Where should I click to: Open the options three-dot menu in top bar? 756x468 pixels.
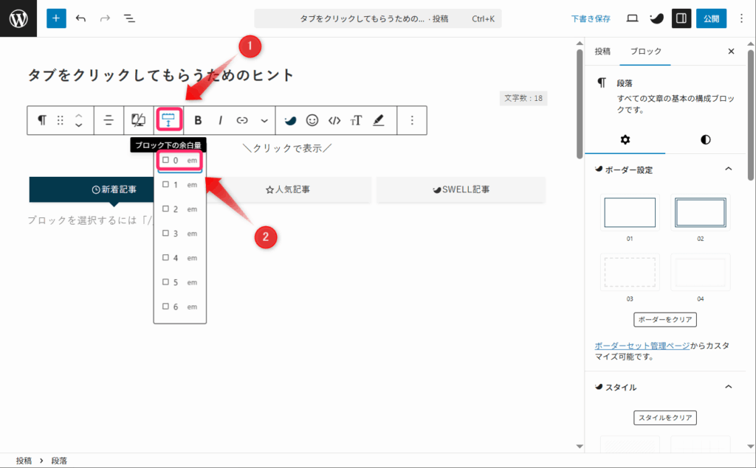coord(741,18)
